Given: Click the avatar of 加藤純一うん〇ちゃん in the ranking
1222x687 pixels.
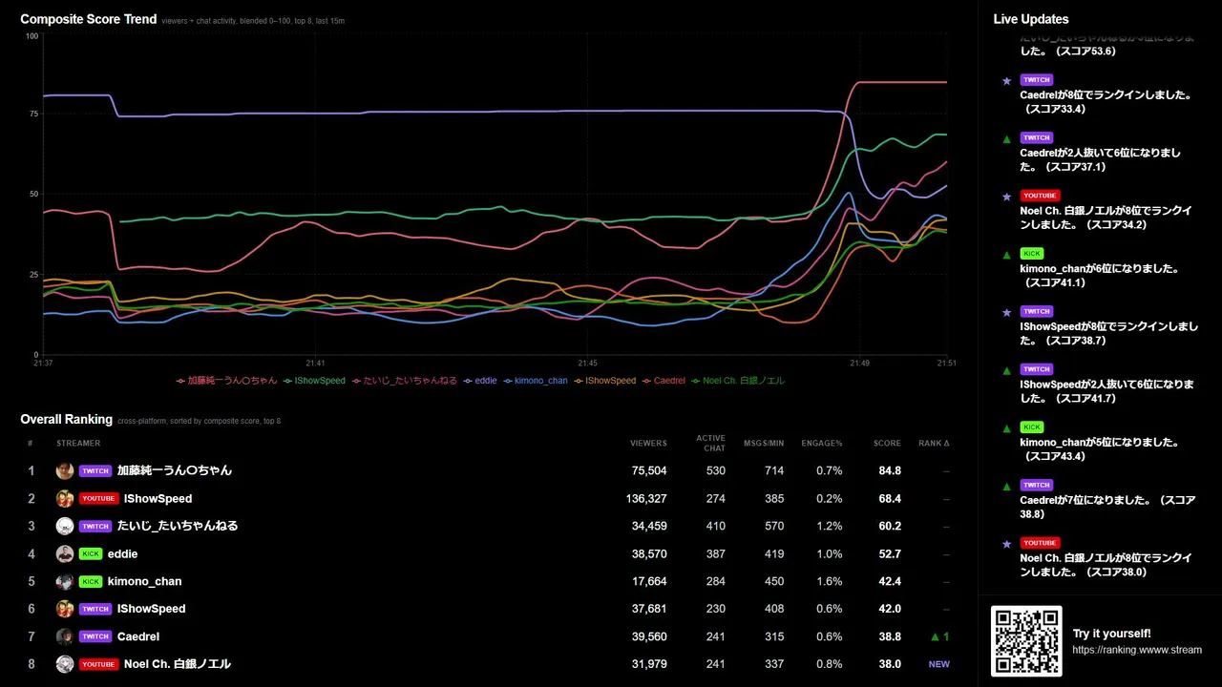Looking at the screenshot, I should pyautogui.click(x=65, y=470).
